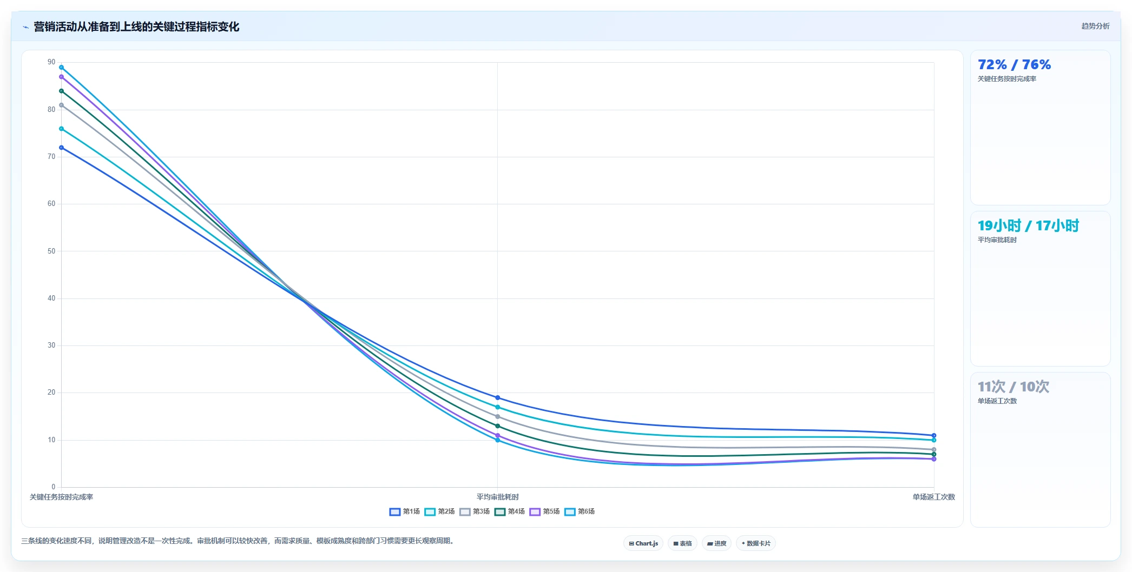Click the chart title 营销活动从准备到上线的关键过程指标变化
The height and width of the screenshot is (572, 1132).
[x=136, y=27]
